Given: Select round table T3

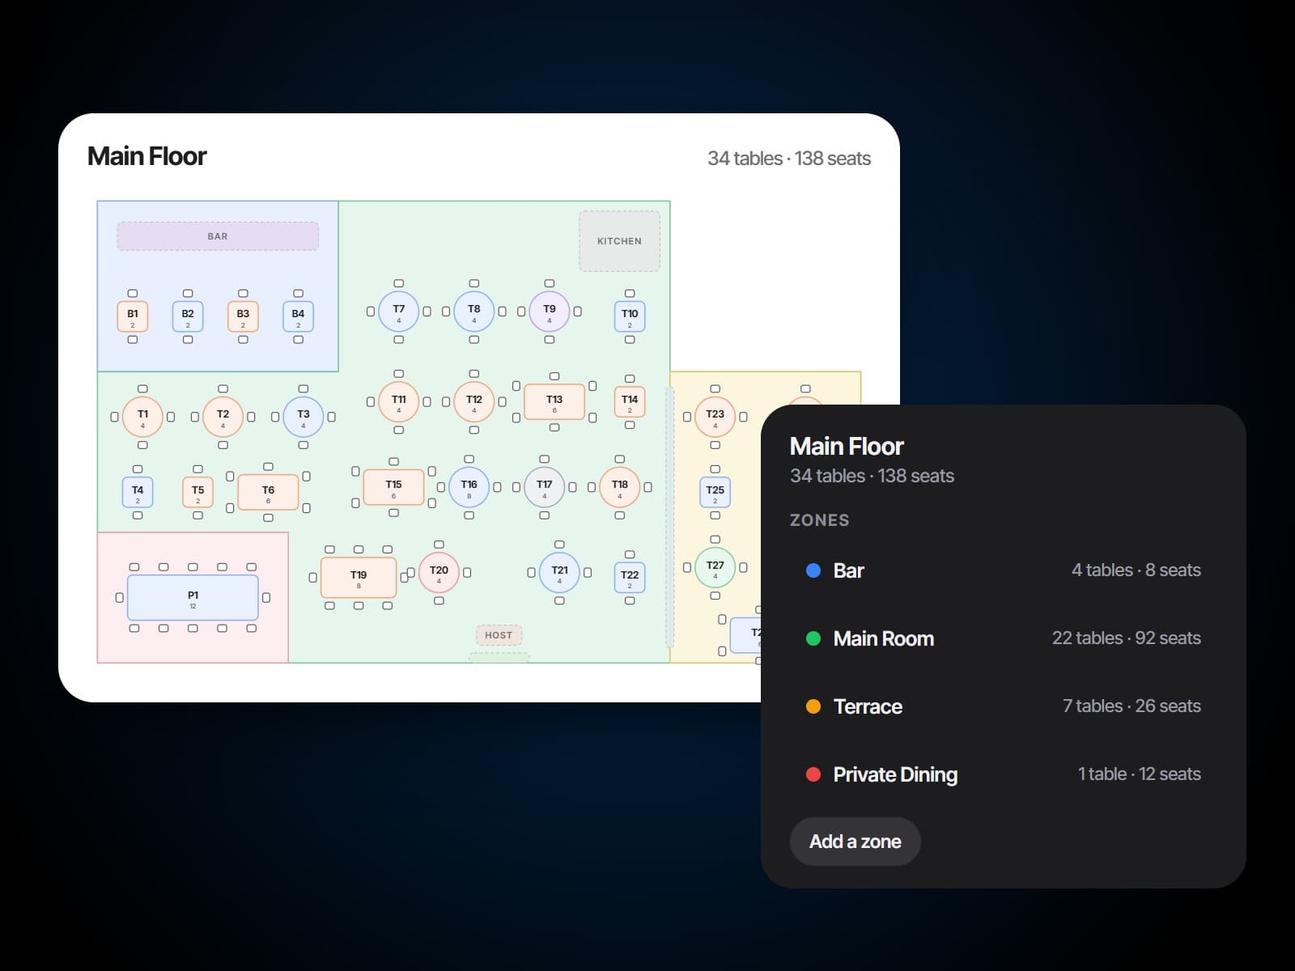Looking at the screenshot, I should click(x=304, y=417).
